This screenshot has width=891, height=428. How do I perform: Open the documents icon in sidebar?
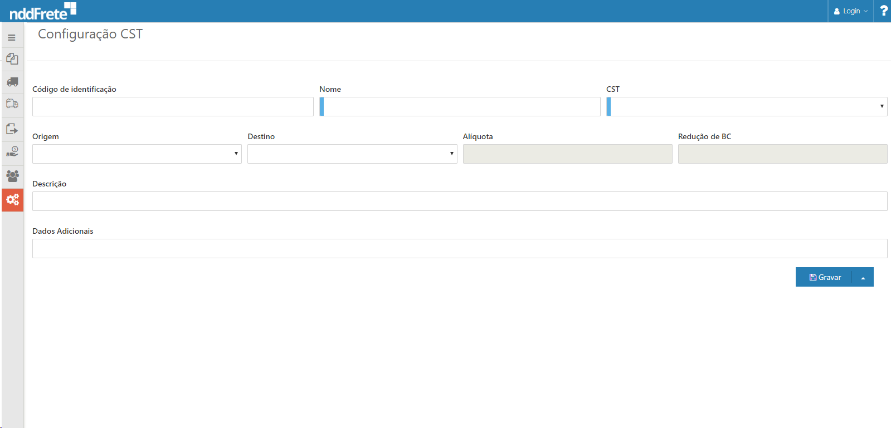[12, 59]
